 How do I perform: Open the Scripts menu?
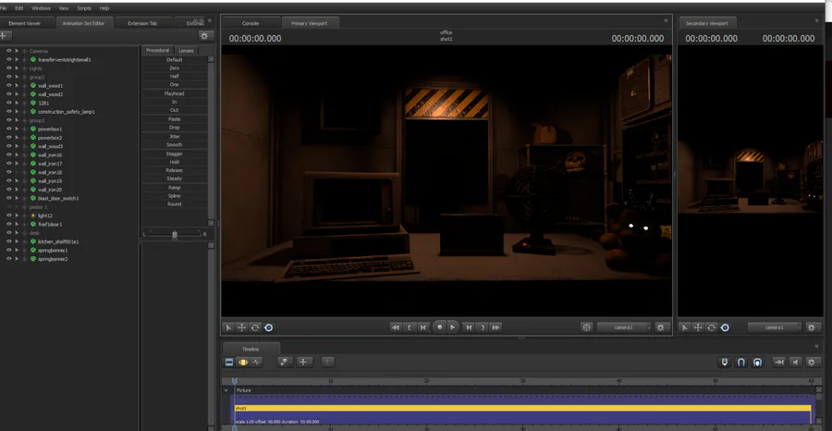click(x=84, y=8)
